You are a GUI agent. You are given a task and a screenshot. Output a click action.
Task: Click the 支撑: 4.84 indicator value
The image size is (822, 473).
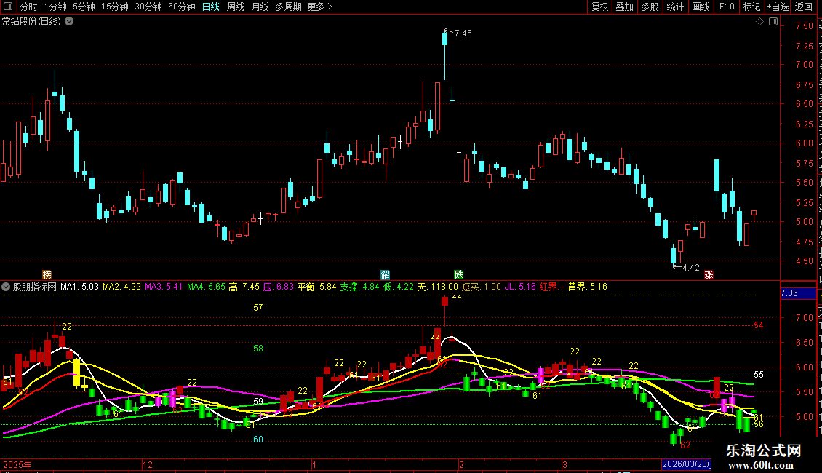(359, 287)
